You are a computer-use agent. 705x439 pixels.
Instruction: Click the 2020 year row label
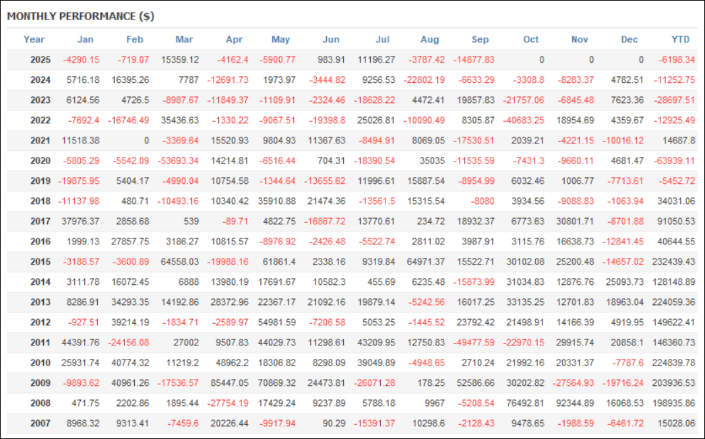pos(40,161)
